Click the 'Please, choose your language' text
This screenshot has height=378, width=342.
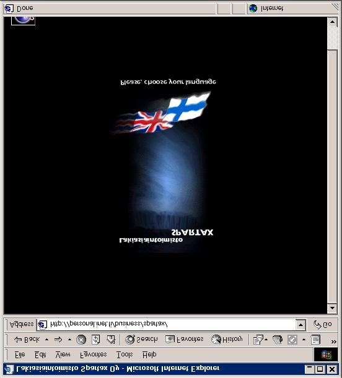coord(168,82)
